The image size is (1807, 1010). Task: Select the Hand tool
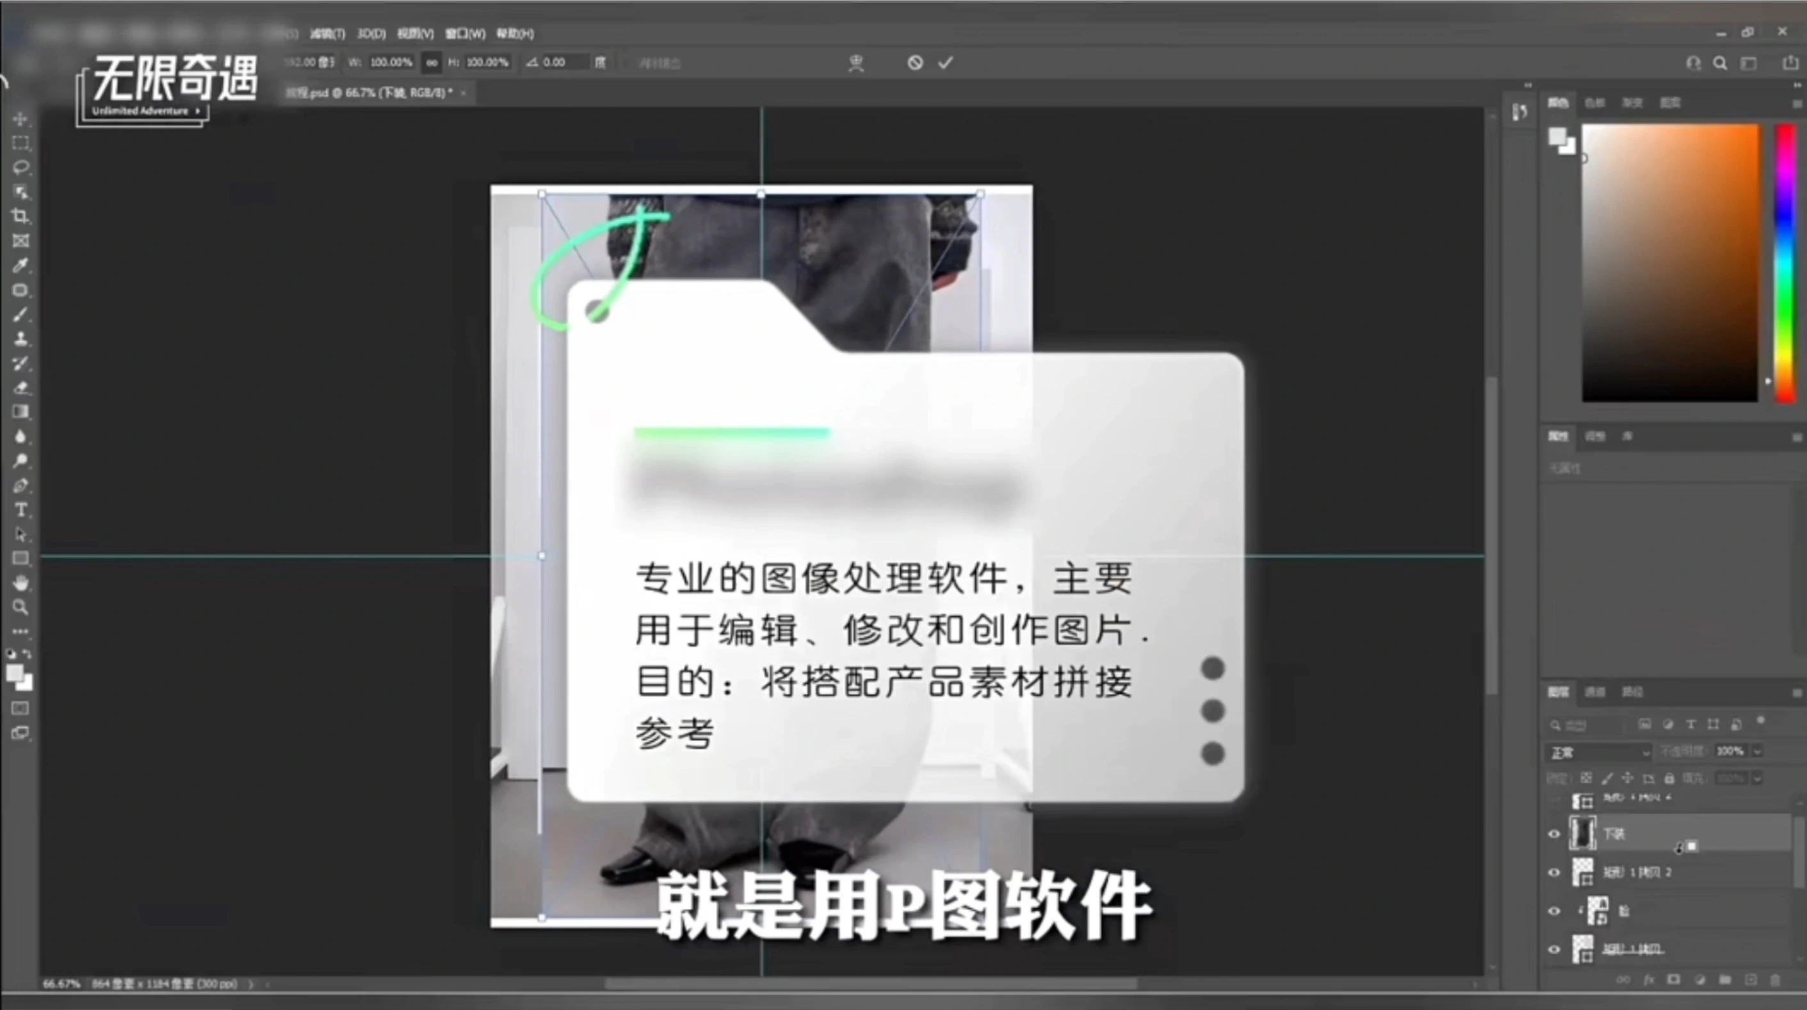(x=20, y=583)
